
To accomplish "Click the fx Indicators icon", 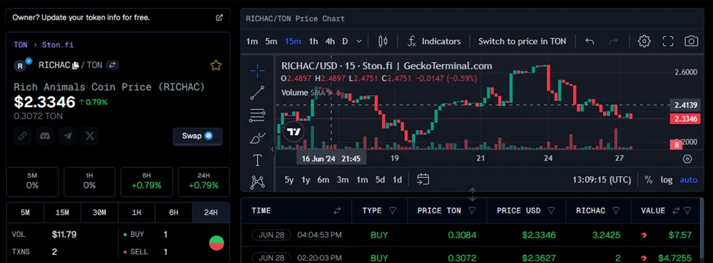I will tap(411, 41).
